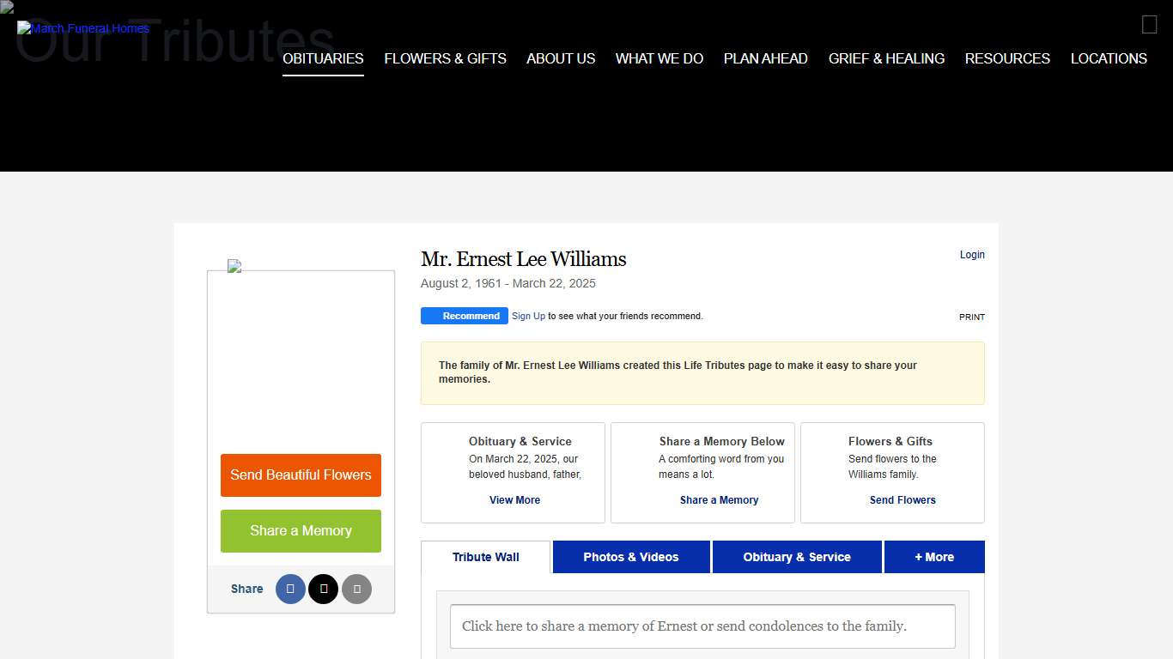1173x659 pixels.
Task: Expand the + More tab options
Action: pyautogui.click(x=934, y=557)
